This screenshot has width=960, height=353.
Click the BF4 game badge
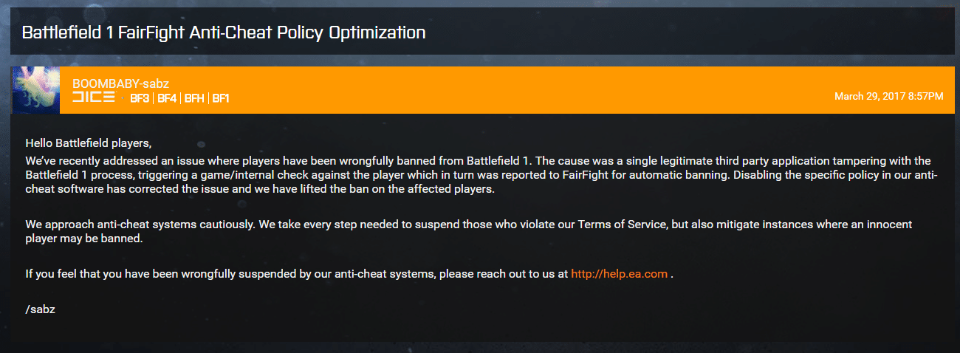pyautogui.click(x=168, y=98)
